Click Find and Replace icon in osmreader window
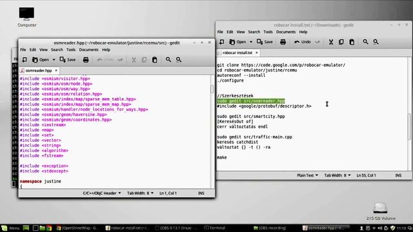This screenshot has height=232, width=413. [179, 60]
